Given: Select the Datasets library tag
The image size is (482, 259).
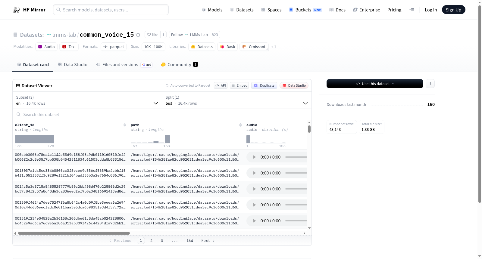Looking at the screenshot, I should 202,47.
